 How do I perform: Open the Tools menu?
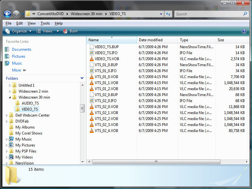tap(45, 23)
